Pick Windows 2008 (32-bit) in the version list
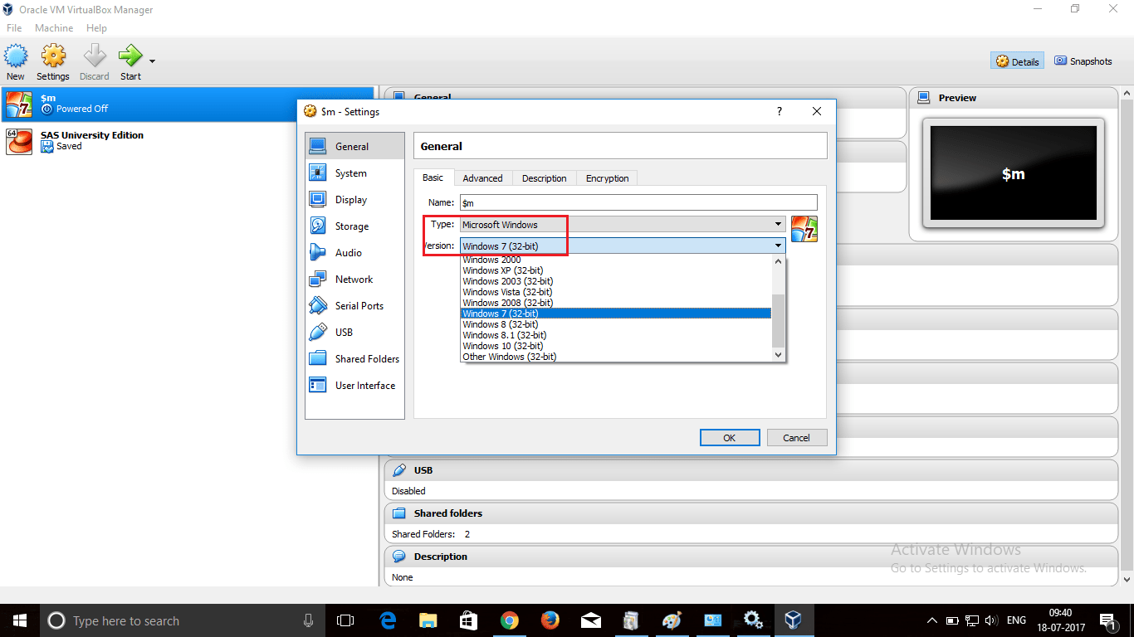The height and width of the screenshot is (637, 1134). click(616, 303)
